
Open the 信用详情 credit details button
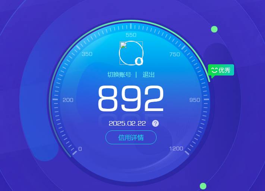point(131,138)
